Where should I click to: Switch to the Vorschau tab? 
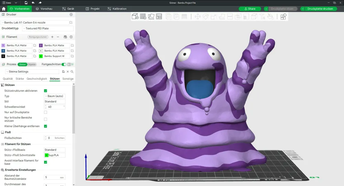tap(44, 9)
